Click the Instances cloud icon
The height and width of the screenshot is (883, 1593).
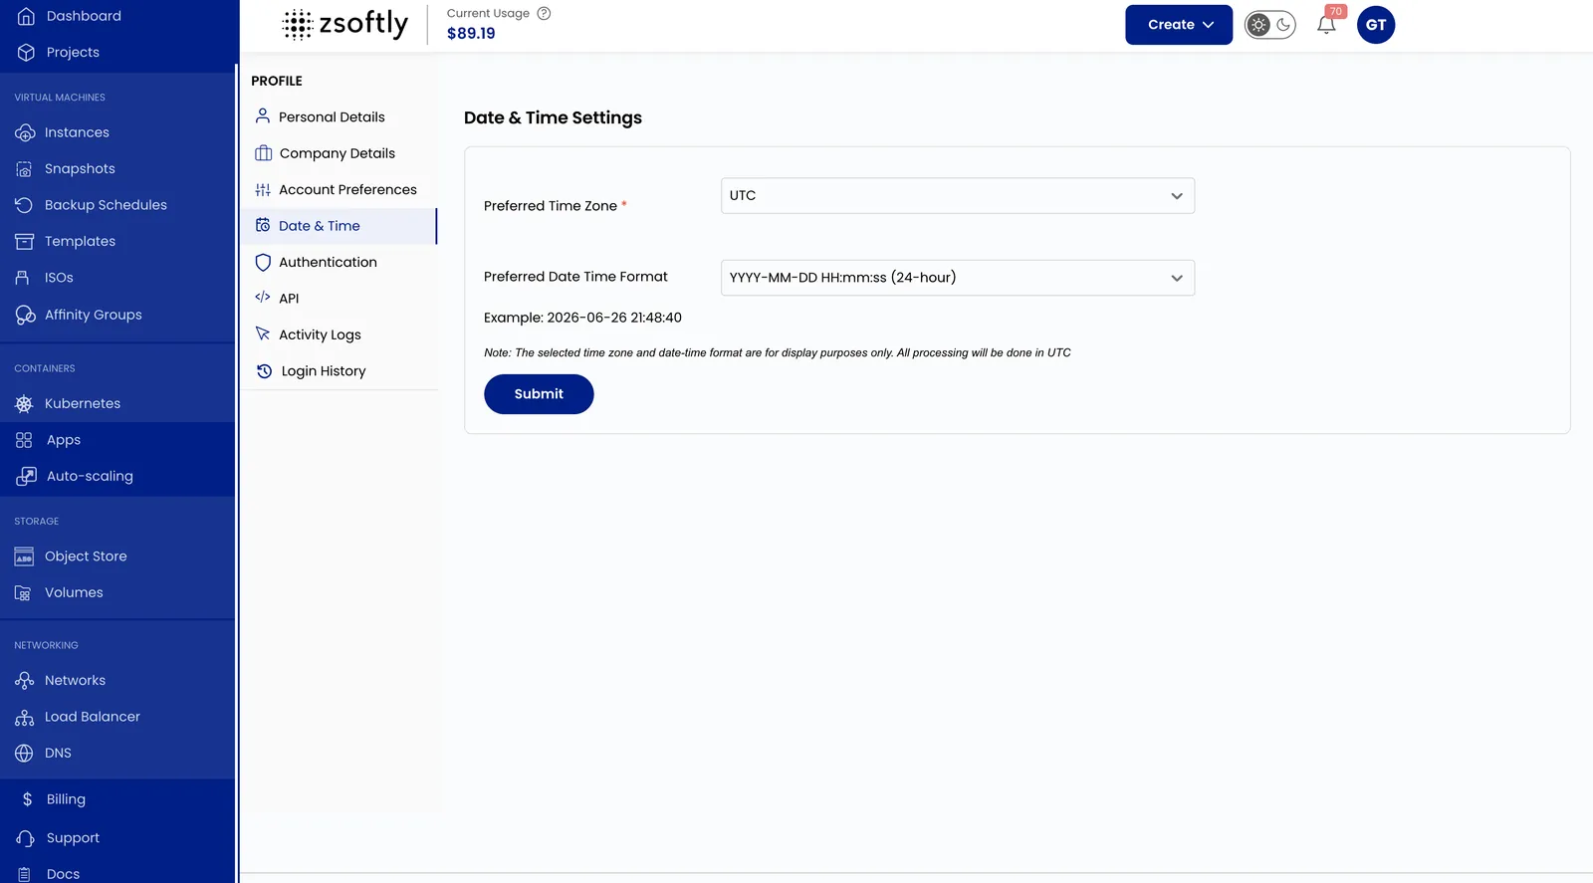pyautogui.click(x=25, y=132)
